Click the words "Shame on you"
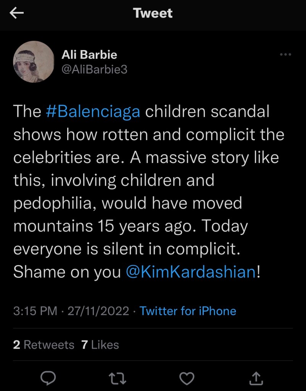 click(x=67, y=272)
